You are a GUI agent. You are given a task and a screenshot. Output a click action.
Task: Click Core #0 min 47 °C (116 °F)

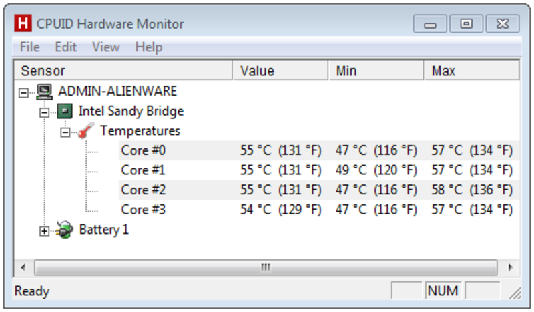(376, 150)
